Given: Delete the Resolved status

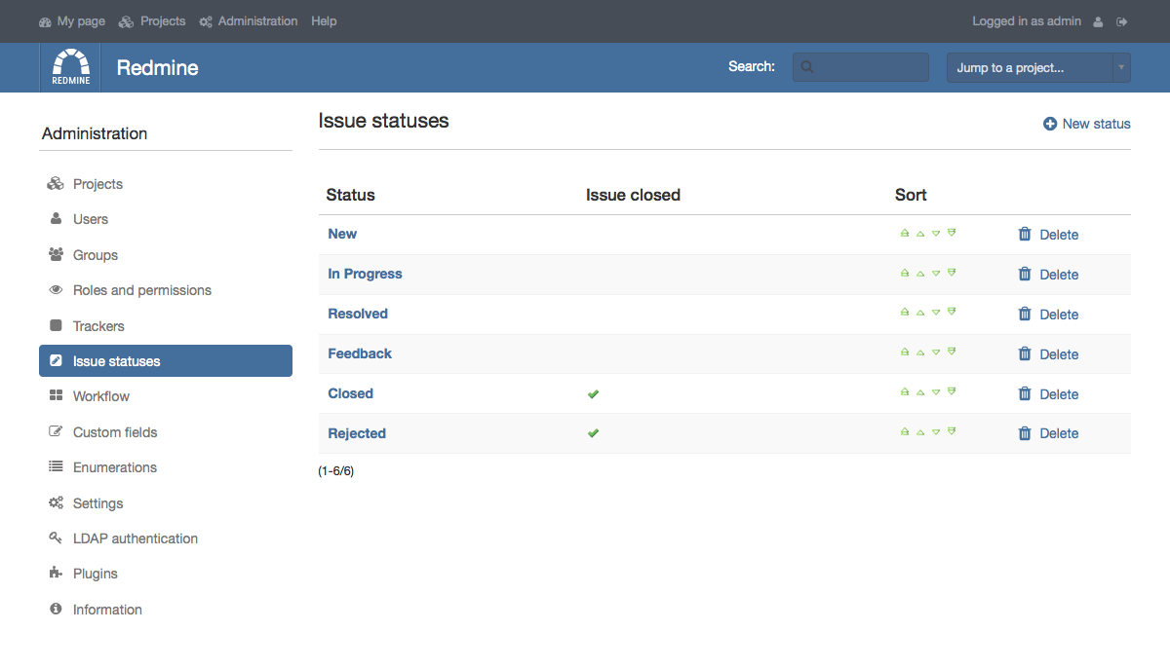Looking at the screenshot, I should click(x=1048, y=315).
